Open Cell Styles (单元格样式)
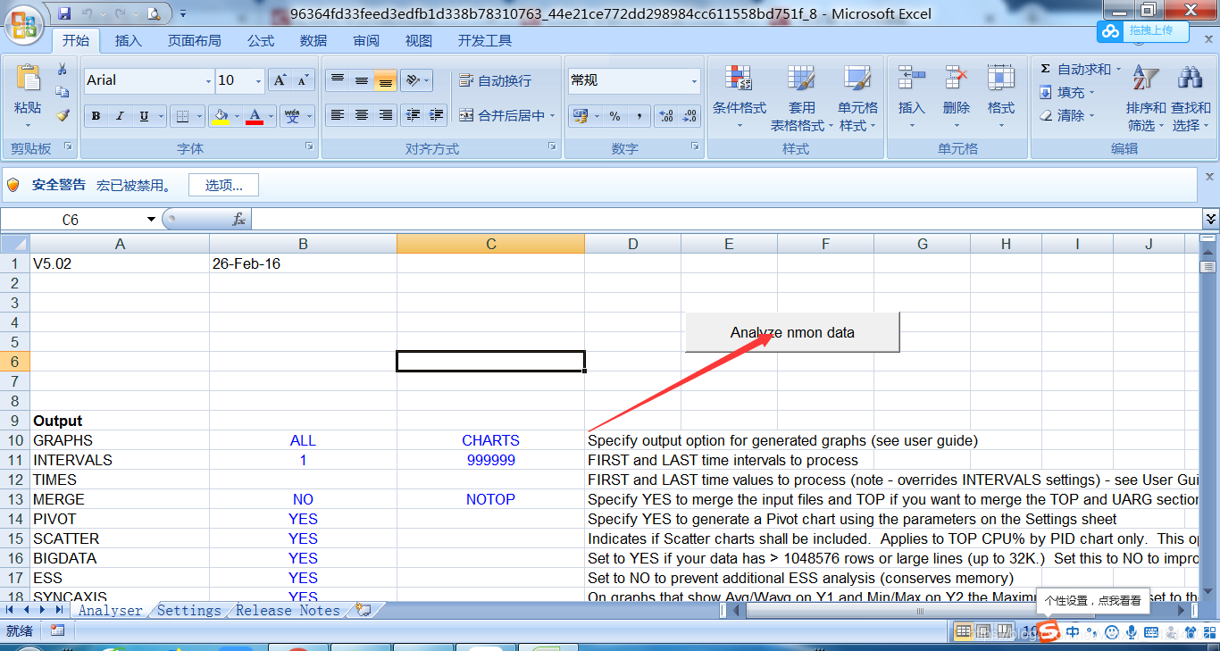This screenshot has height=651, width=1220. [x=857, y=98]
